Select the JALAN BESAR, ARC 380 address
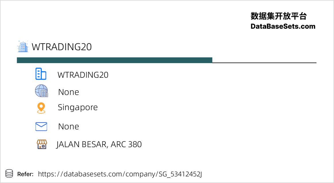Screen dimensions: 334x183 click(x=99, y=145)
